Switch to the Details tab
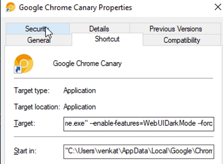Image resolution: width=223 pixels, height=164 pixels. 99,29
